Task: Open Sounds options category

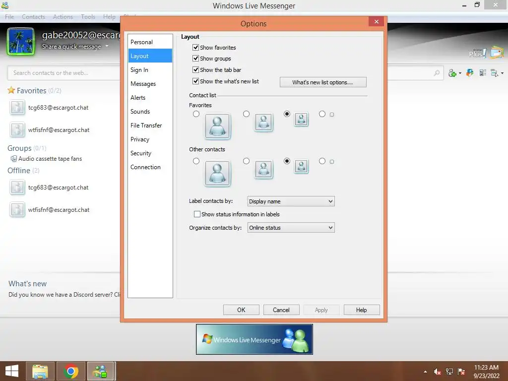Action: click(x=150, y=112)
